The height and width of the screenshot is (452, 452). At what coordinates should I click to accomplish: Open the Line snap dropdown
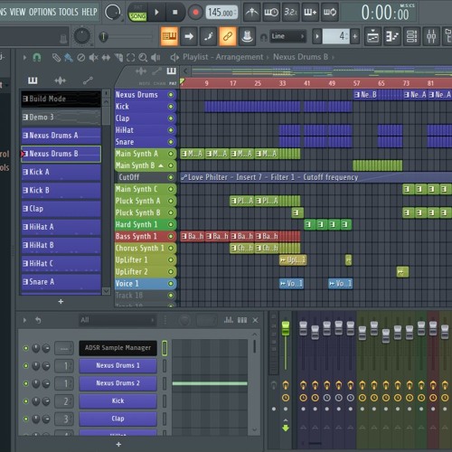coord(287,36)
